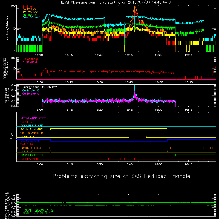Click the 100 value on count-rate axis
The width and height of the screenshot is (219, 219).
13,6
